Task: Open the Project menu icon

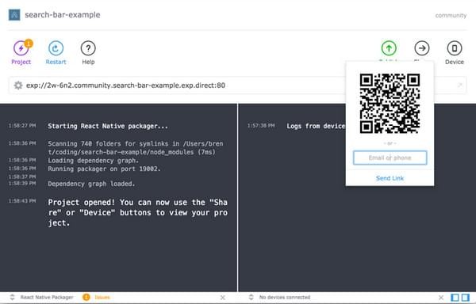Action: pos(21,48)
